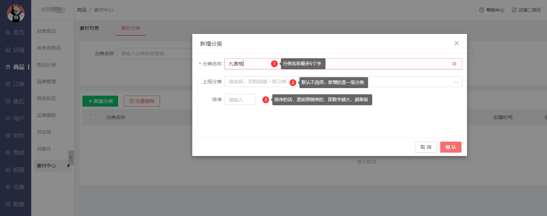The image size is (547, 216).
Task: Open the 店铺 shop section icon
Action: point(8,50)
